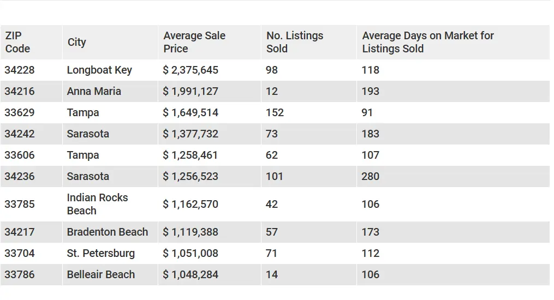Click the ZIP Code column header
554x300 pixels.
point(31,42)
